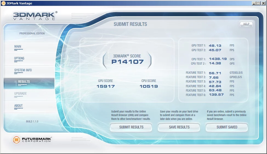Click Feature Test 4 value 42.84
The width and height of the screenshot is (267, 154).
pos(215,86)
